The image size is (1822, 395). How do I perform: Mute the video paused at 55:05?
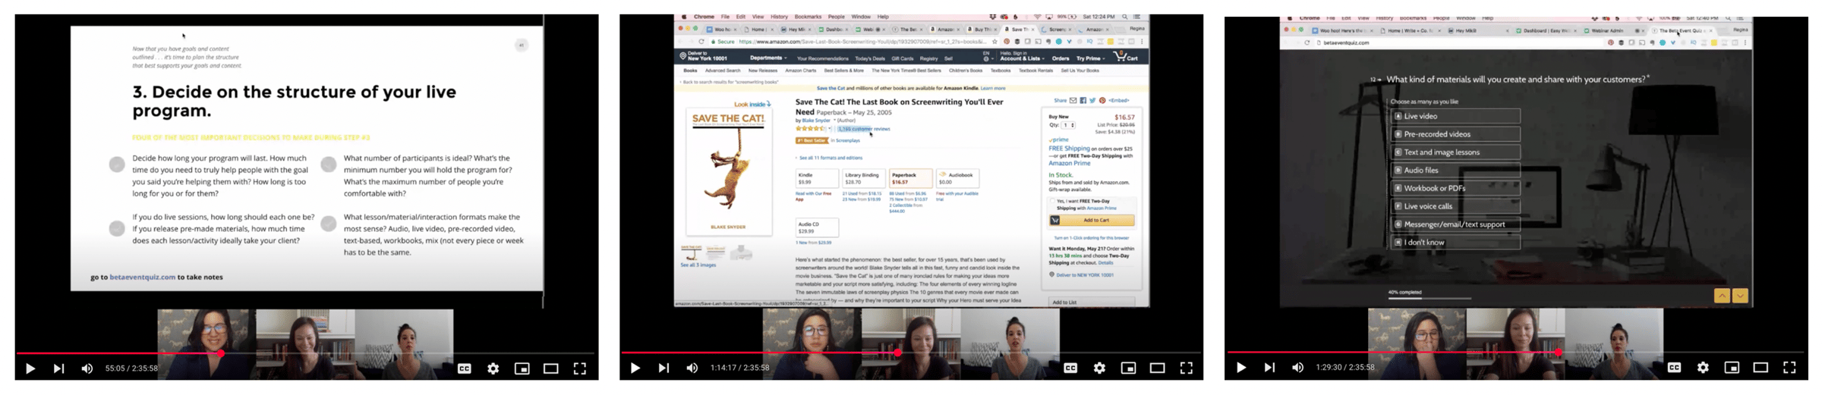[x=87, y=368]
